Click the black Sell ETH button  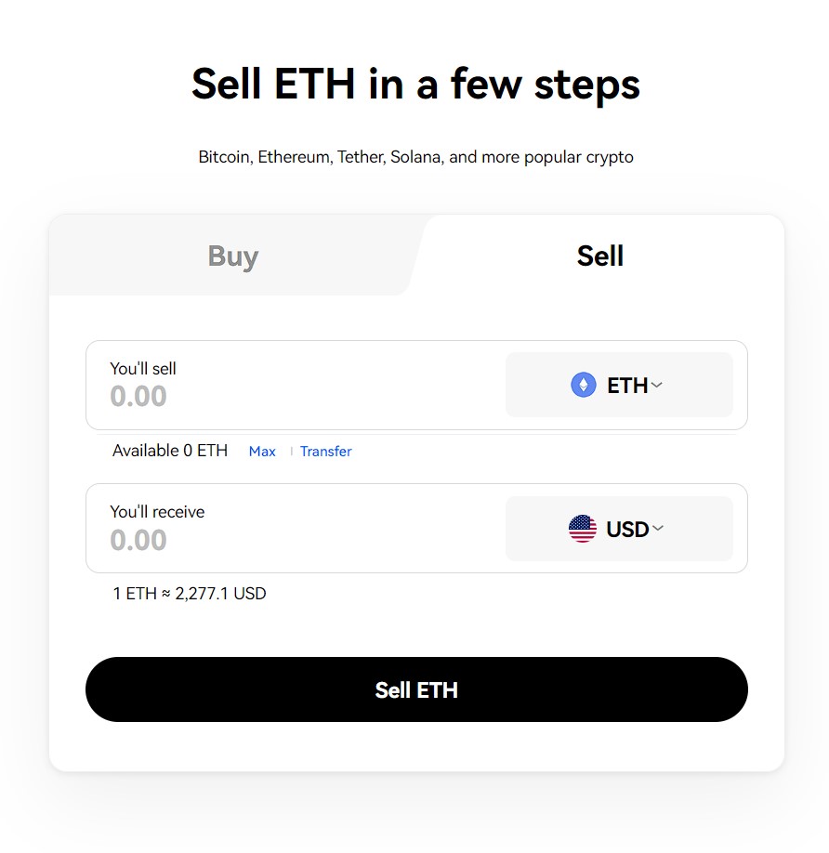(416, 689)
